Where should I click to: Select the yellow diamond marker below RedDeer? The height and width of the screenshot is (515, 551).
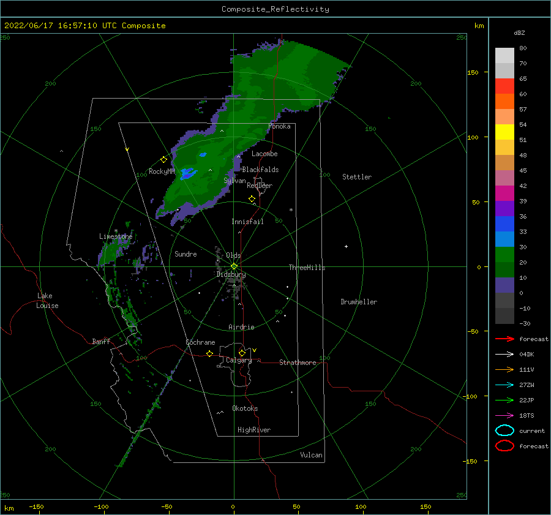[x=252, y=199]
